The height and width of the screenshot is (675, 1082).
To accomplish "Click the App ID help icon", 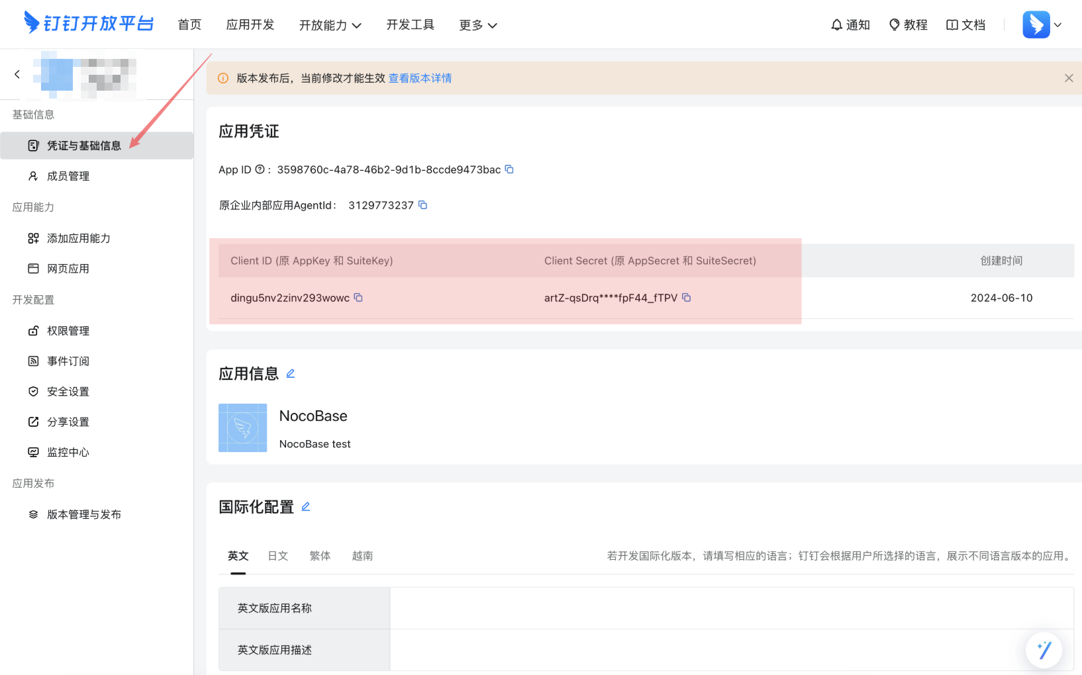I will (x=260, y=169).
